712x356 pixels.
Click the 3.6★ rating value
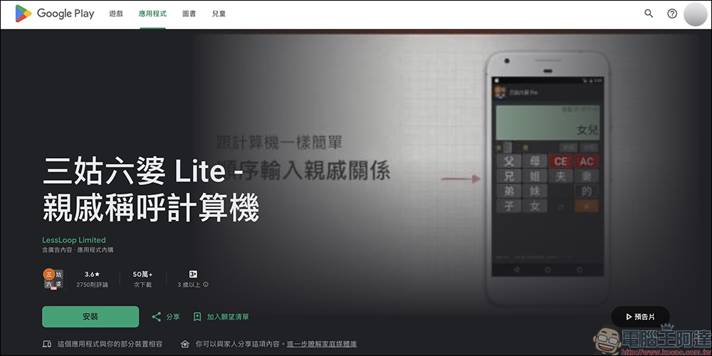(x=92, y=274)
